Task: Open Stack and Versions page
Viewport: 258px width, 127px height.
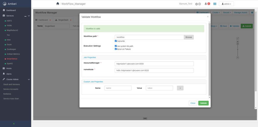Action: click(12, 84)
